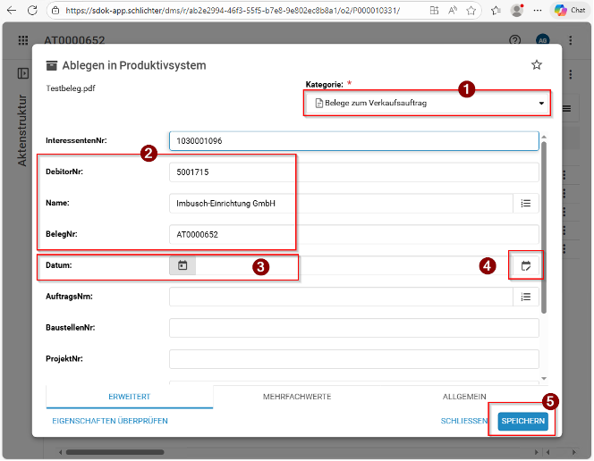594x461 pixels.
Task: Click the BaustellenNr input field
Action: pyautogui.click(x=354, y=328)
